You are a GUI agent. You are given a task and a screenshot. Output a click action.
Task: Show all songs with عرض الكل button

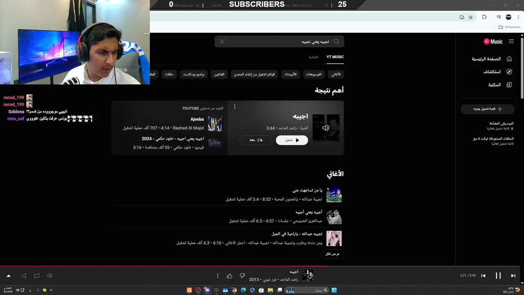click(x=332, y=254)
